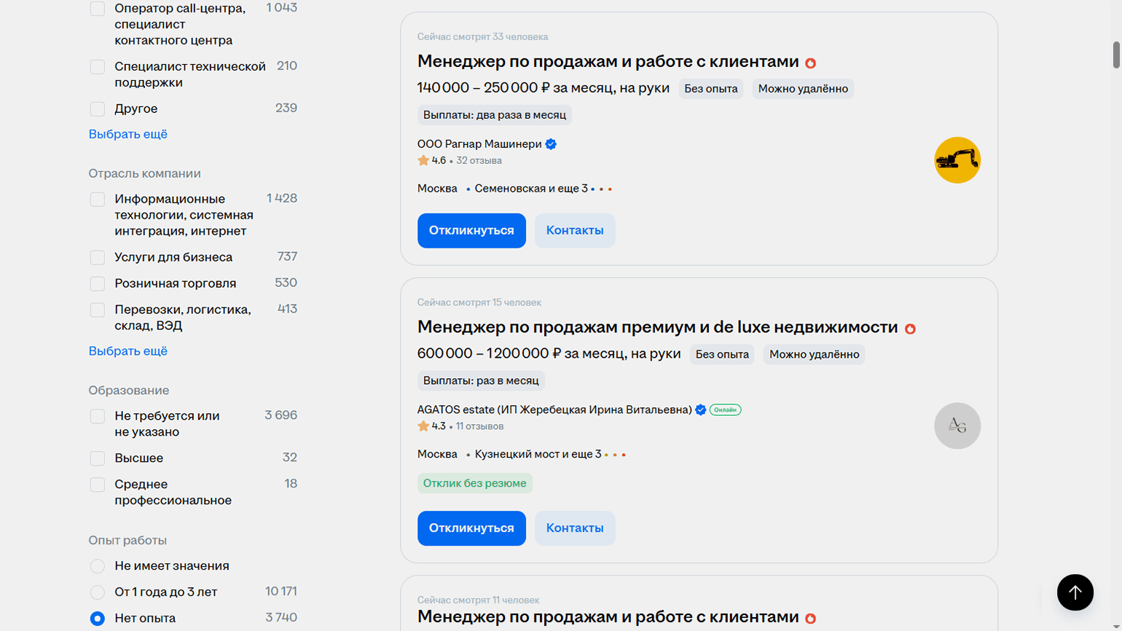Click the star rating 4.3 icon
1122x631 pixels.
(423, 426)
